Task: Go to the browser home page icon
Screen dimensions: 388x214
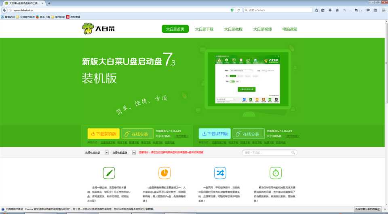Action: coord(337,10)
